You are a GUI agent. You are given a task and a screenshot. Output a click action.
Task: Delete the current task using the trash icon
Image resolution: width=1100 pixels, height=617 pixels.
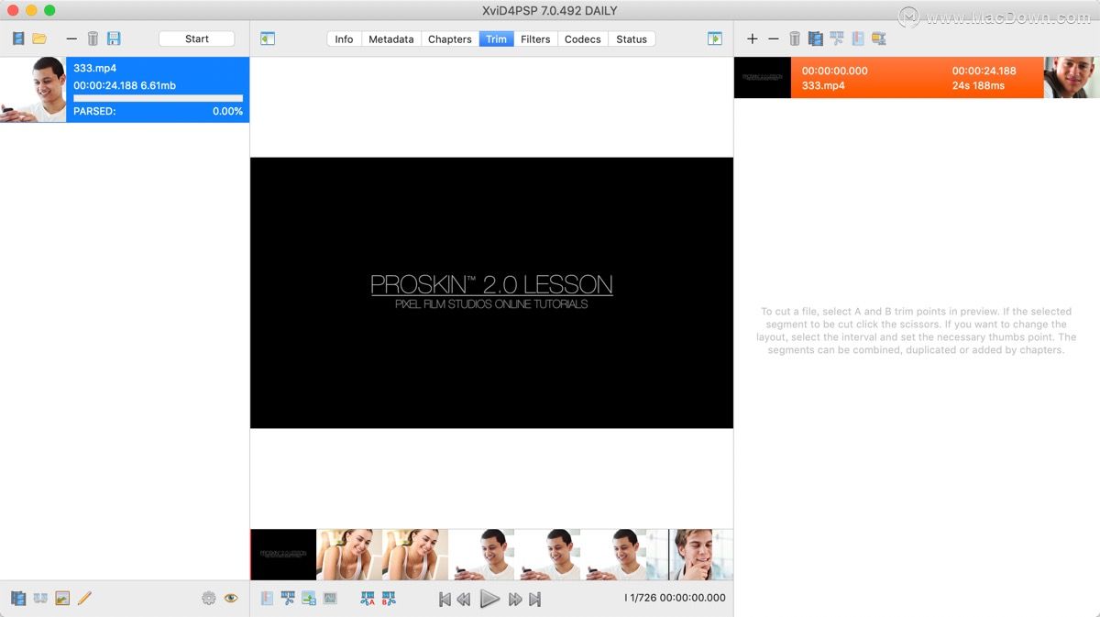click(93, 39)
